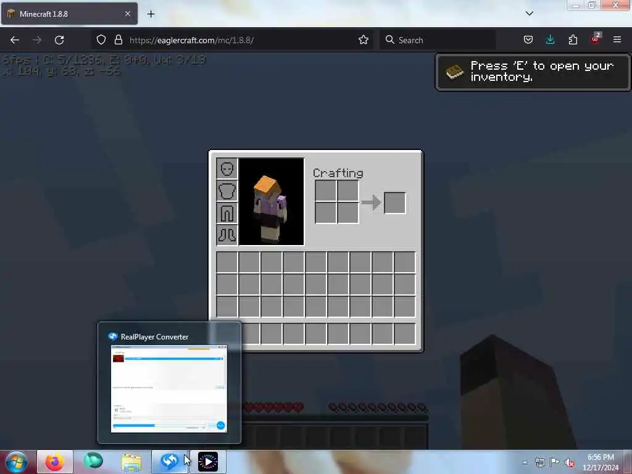Open a new browser tab

click(151, 14)
